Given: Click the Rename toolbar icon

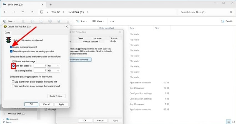Looking at the screenshot, I should coord(50,21).
